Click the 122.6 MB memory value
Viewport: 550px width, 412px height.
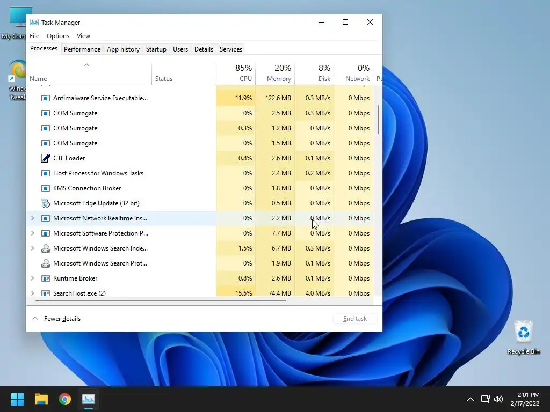pos(278,98)
